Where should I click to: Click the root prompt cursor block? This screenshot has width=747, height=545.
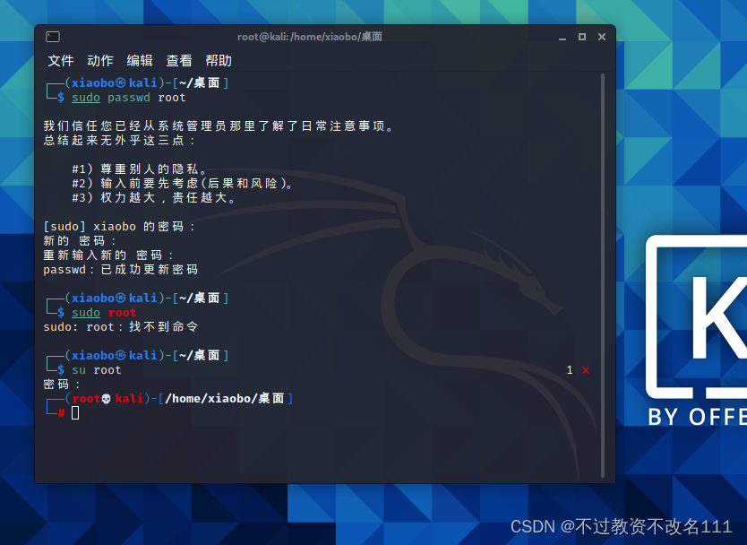[75, 413]
